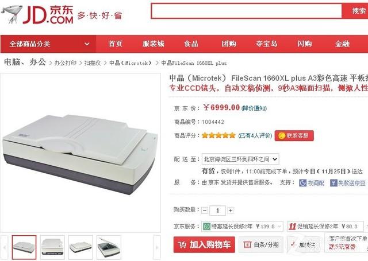
Task: Open the 服装城 navigation tab
Action: point(154,44)
